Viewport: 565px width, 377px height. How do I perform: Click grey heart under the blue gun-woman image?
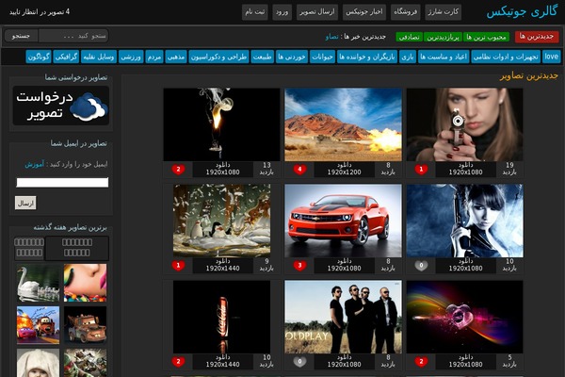click(421, 266)
